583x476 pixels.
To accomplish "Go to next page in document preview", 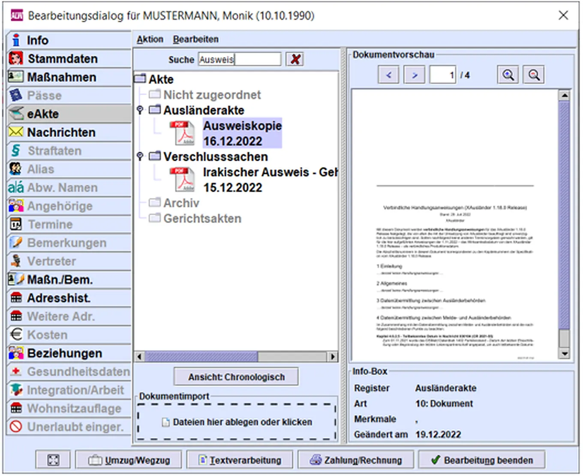I will click(x=414, y=75).
